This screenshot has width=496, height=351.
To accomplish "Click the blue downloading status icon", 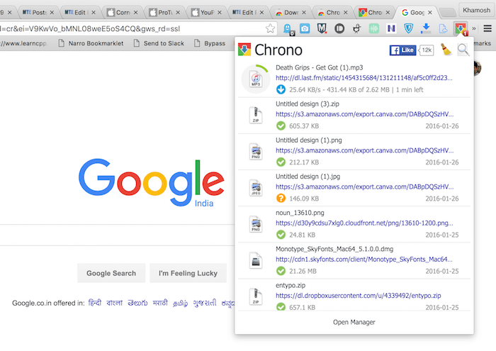I will tap(281, 89).
